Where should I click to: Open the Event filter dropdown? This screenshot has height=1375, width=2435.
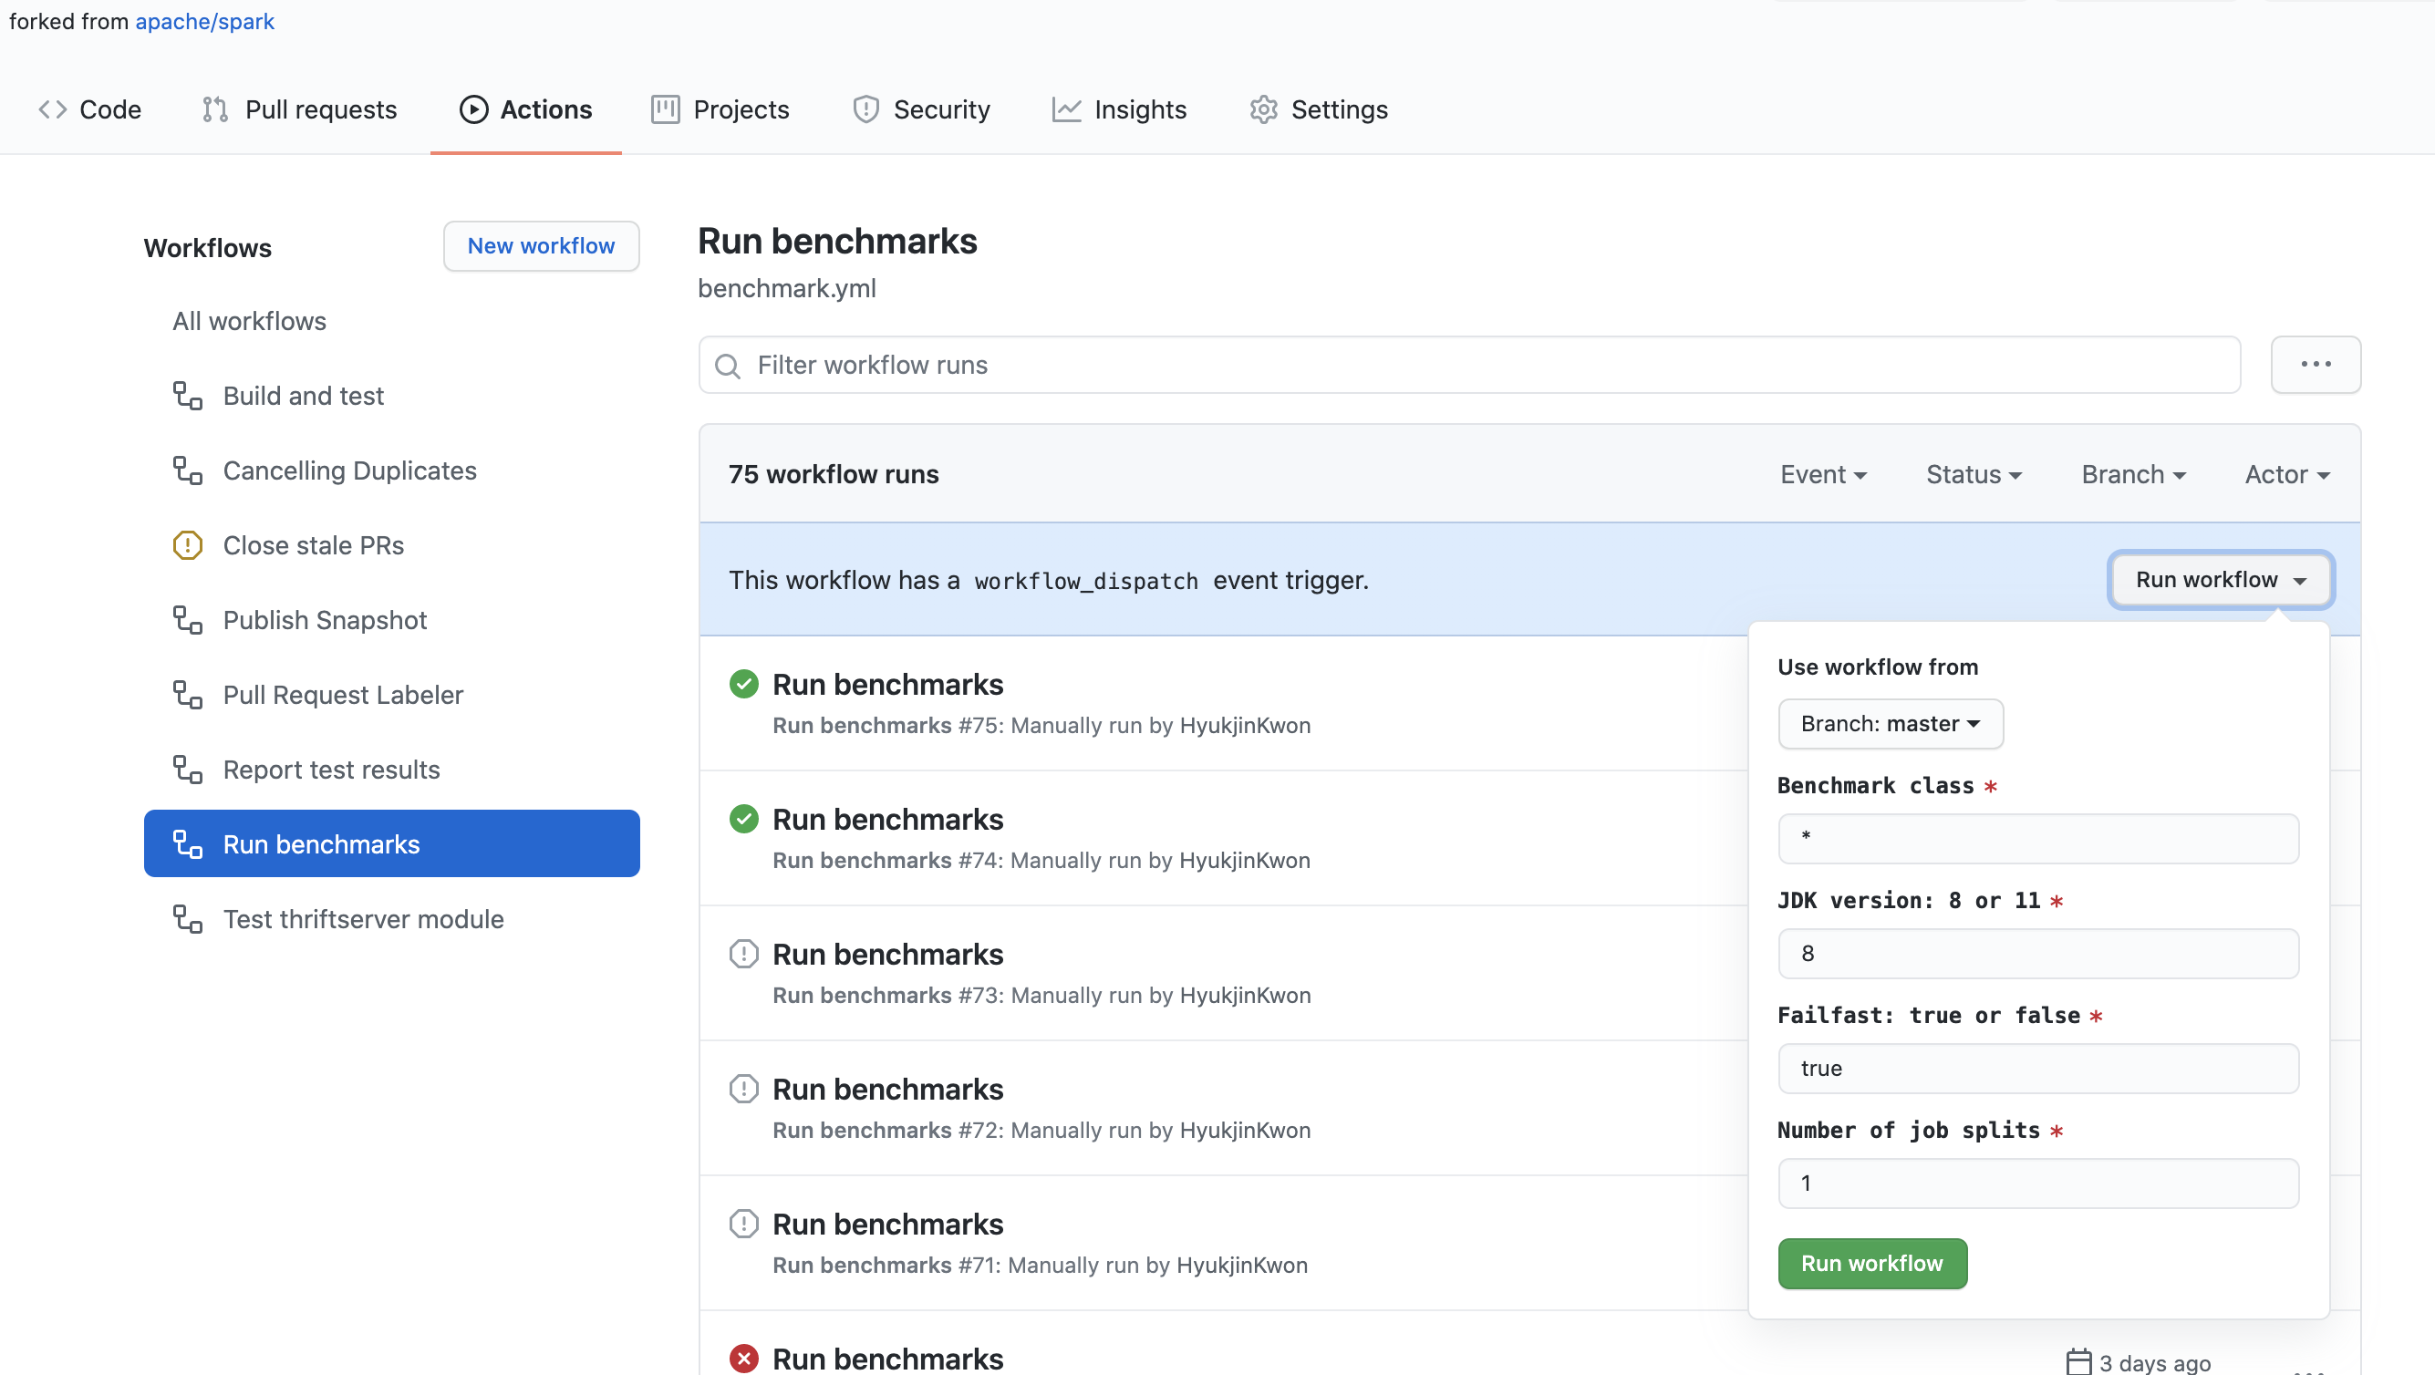click(1822, 474)
